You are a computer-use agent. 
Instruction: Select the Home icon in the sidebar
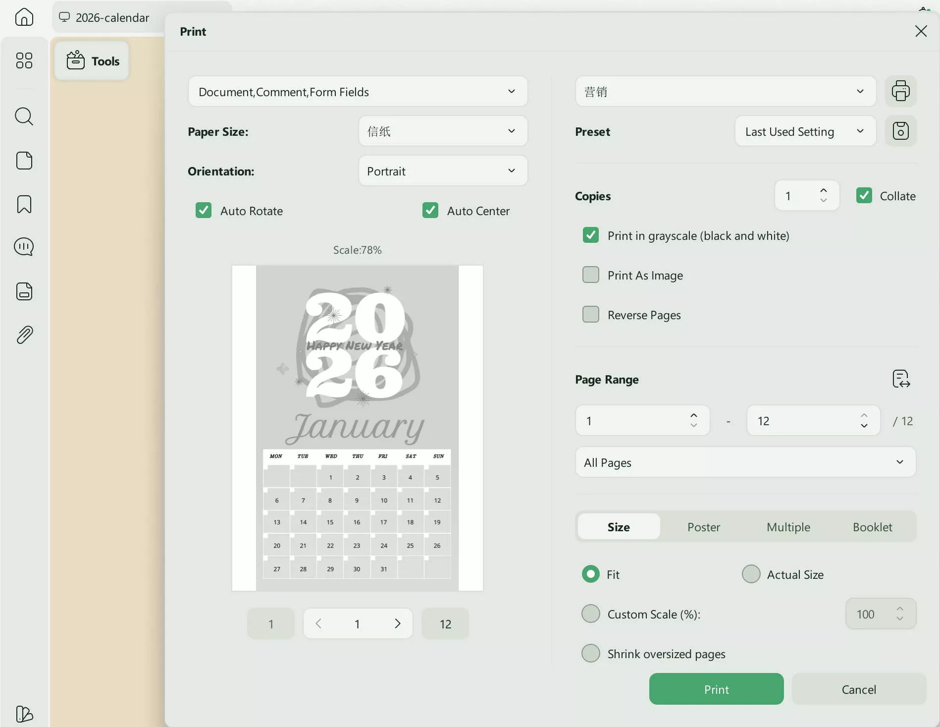click(24, 17)
